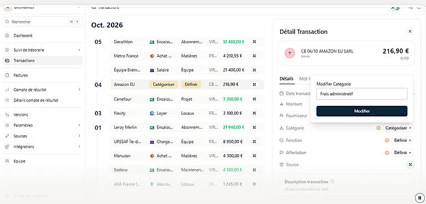Screen dimensions: 426x204
Task: Click Catégoriser badge on Amazon EU row
Action: coord(164,84)
